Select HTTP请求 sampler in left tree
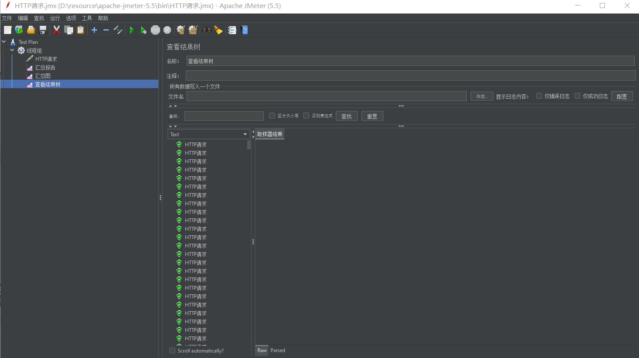This screenshot has height=358, width=639. click(46, 59)
